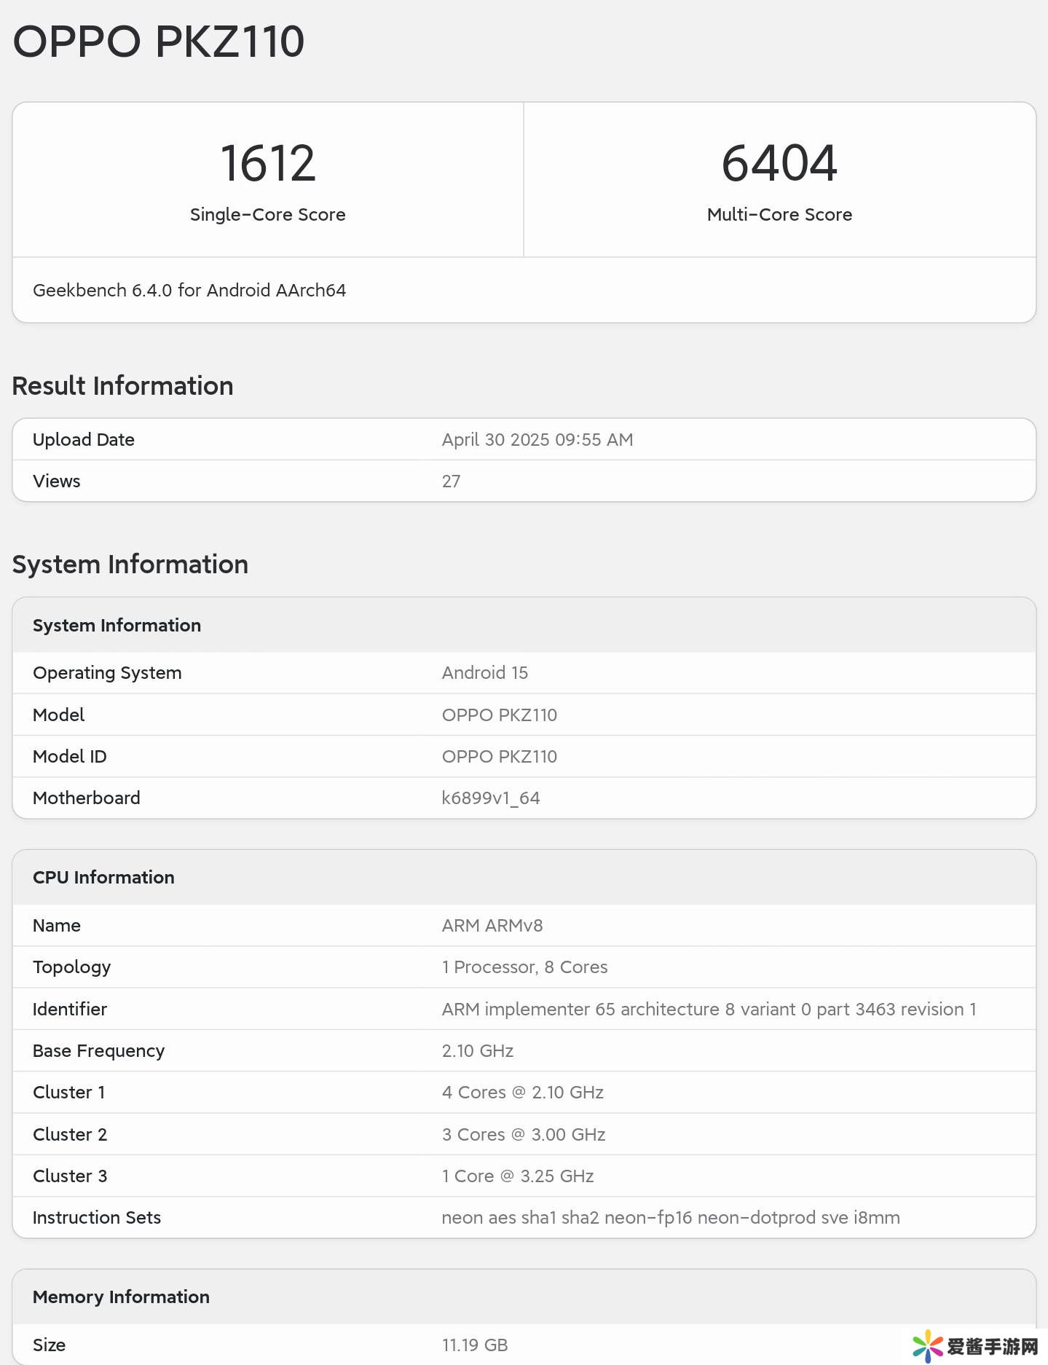Click the Instruction Sets value list
The width and height of the screenshot is (1048, 1365).
[x=670, y=1218]
